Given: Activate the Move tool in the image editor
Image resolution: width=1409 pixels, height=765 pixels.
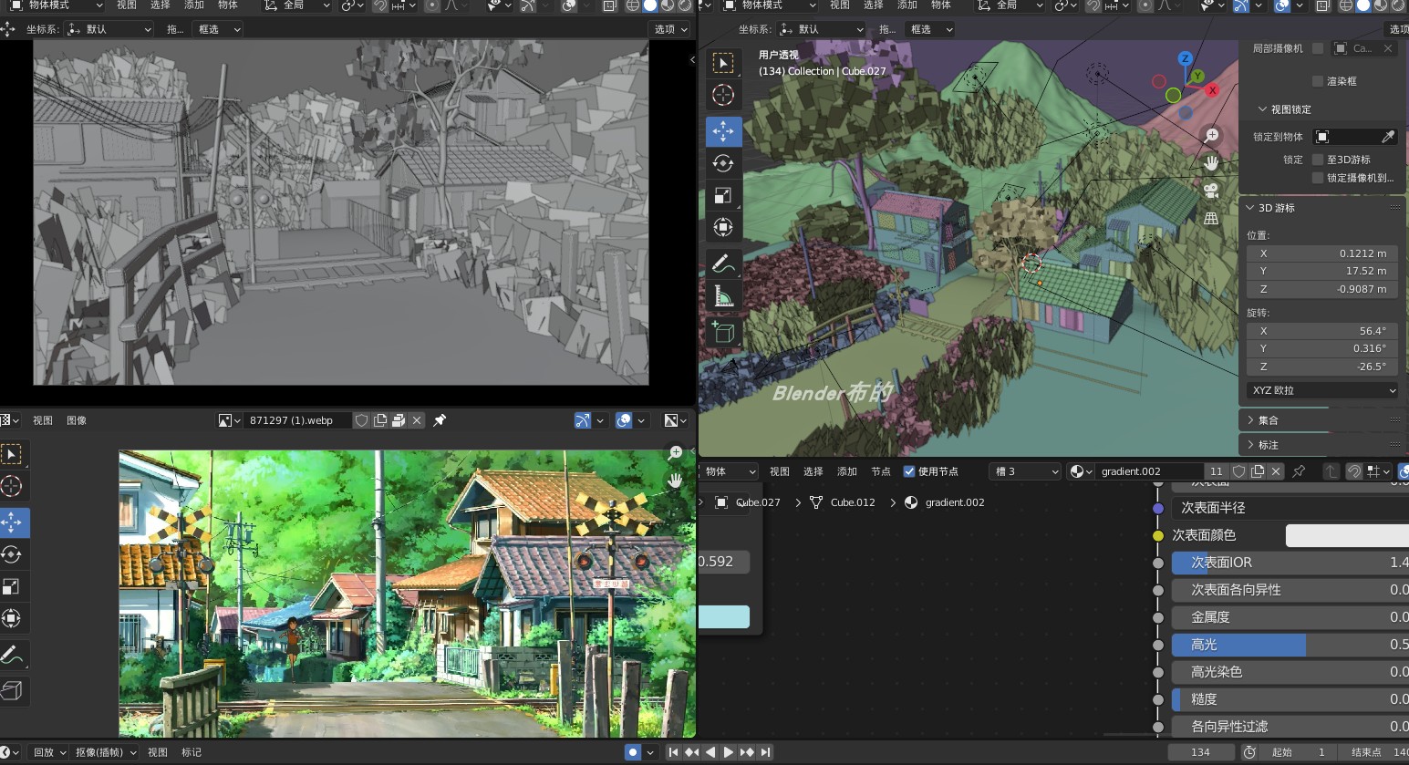Looking at the screenshot, I should point(12,522).
